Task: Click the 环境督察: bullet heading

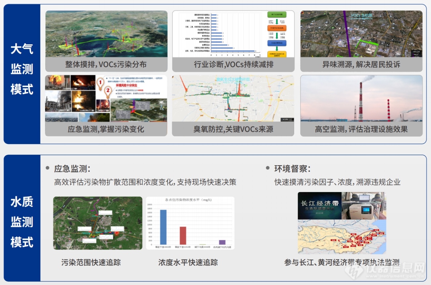Action: pos(292,168)
